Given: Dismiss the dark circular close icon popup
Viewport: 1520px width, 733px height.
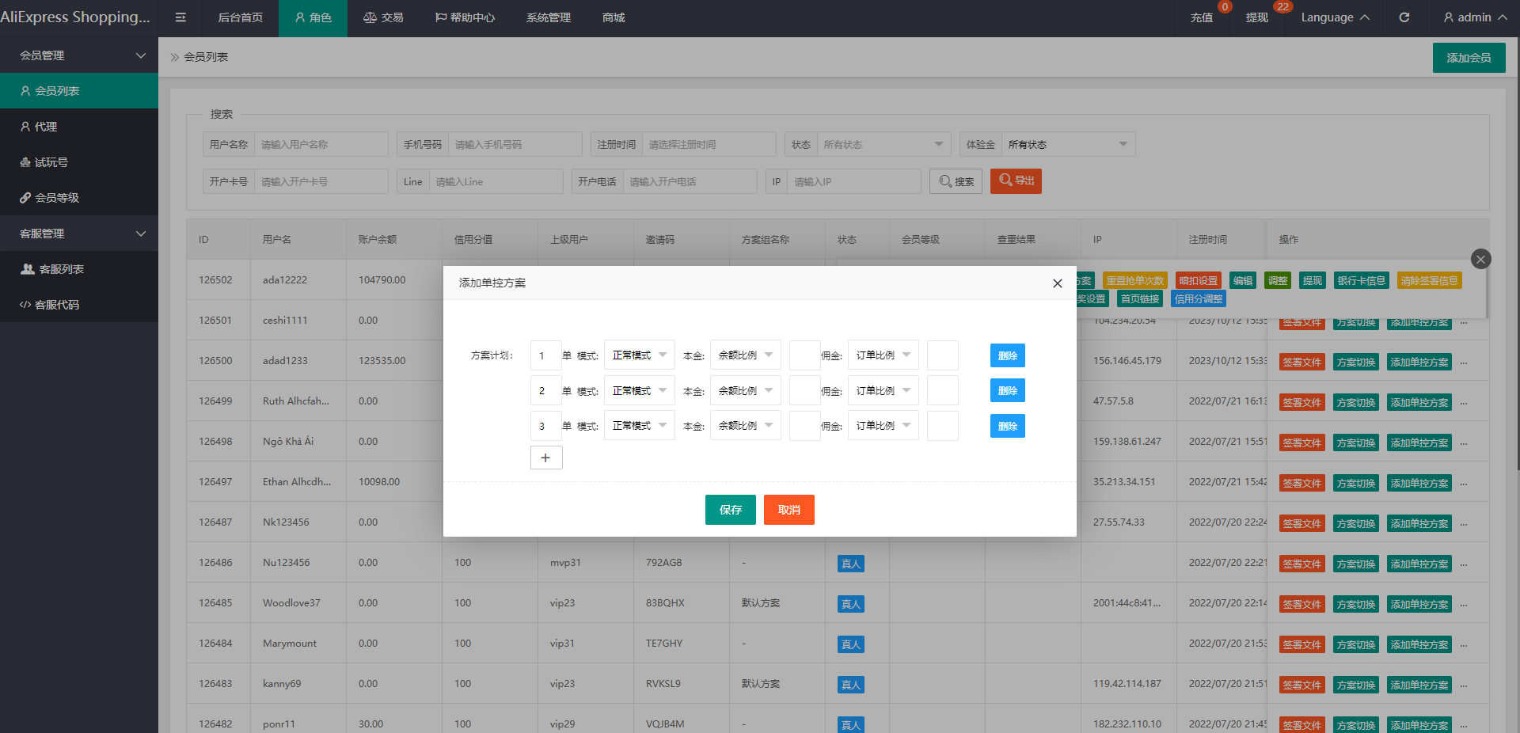Looking at the screenshot, I should tap(1480, 259).
